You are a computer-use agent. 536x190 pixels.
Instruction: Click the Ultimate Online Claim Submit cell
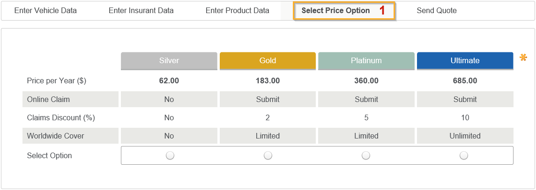(465, 99)
